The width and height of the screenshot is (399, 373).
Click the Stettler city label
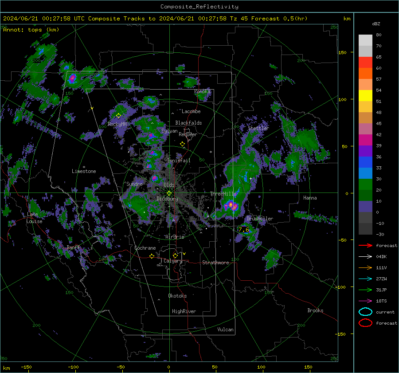[258, 128]
